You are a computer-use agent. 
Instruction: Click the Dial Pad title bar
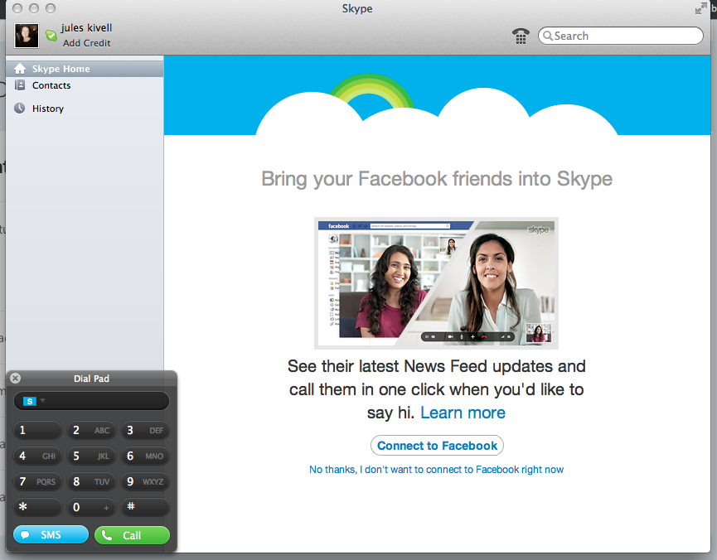click(91, 379)
